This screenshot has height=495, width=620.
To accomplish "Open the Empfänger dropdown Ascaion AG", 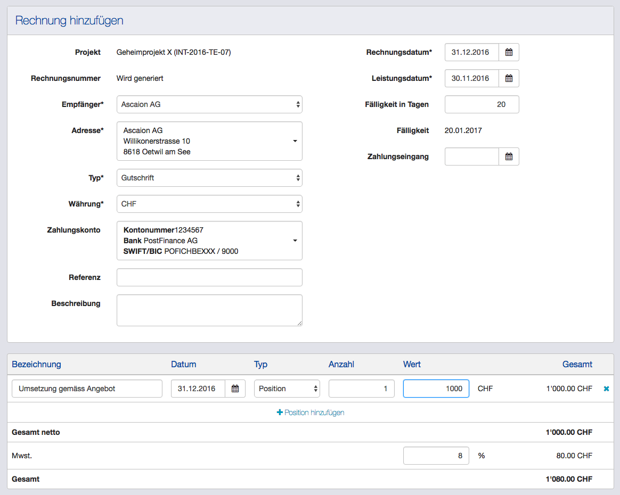I will [209, 104].
